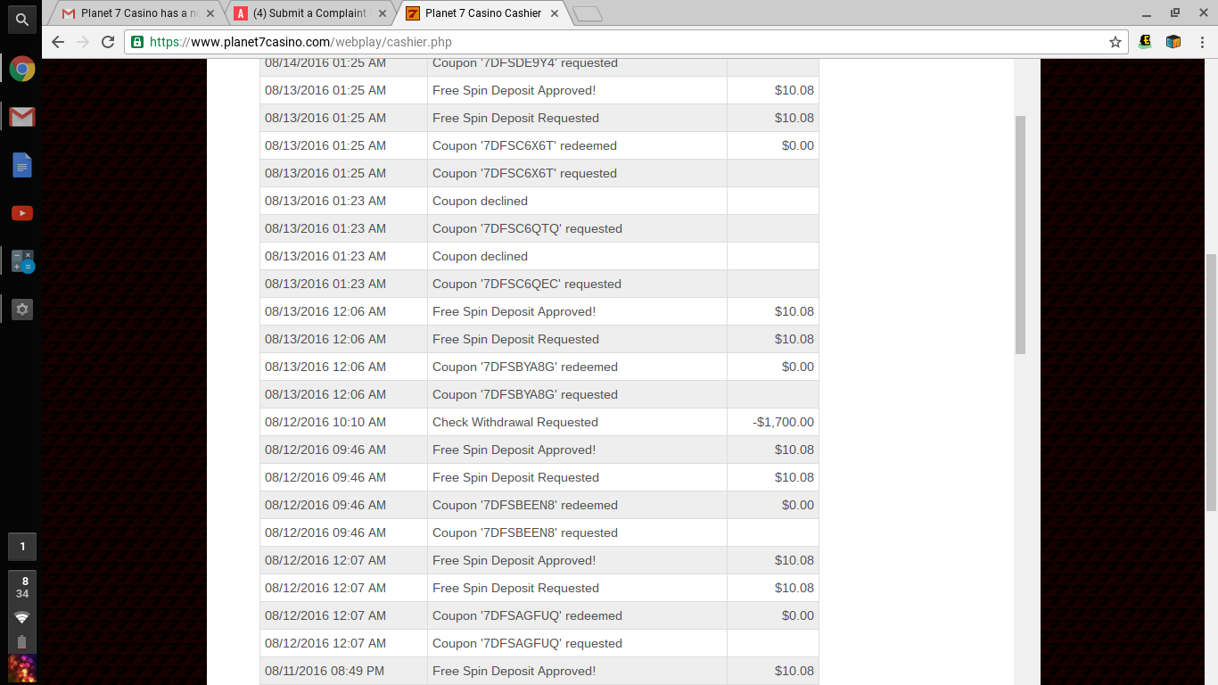The width and height of the screenshot is (1218, 685).
Task: Reload the cashier page
Action: (108, 42)
